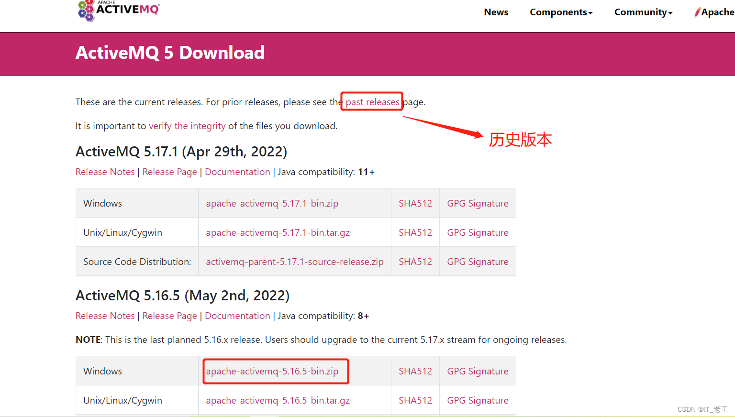Download apache-activemq-5.16.5-bin.tar.gz
735x417 pixels.
click(x=278, y=400)
